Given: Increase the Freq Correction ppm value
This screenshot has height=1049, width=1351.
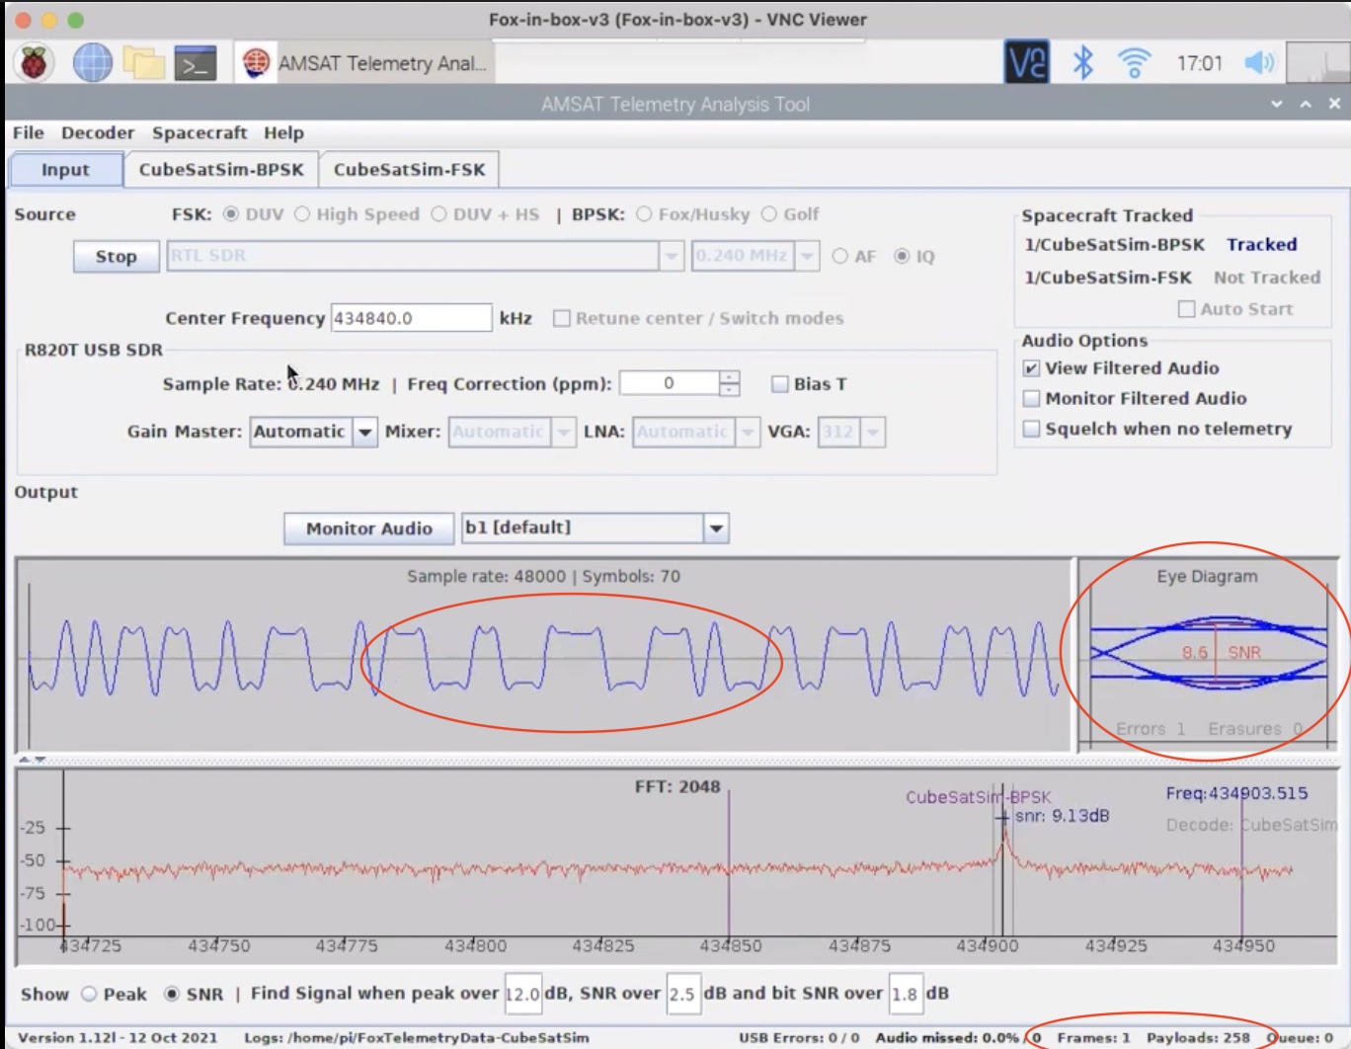Looking at the screenshot, I should click(x=730, y=377).
